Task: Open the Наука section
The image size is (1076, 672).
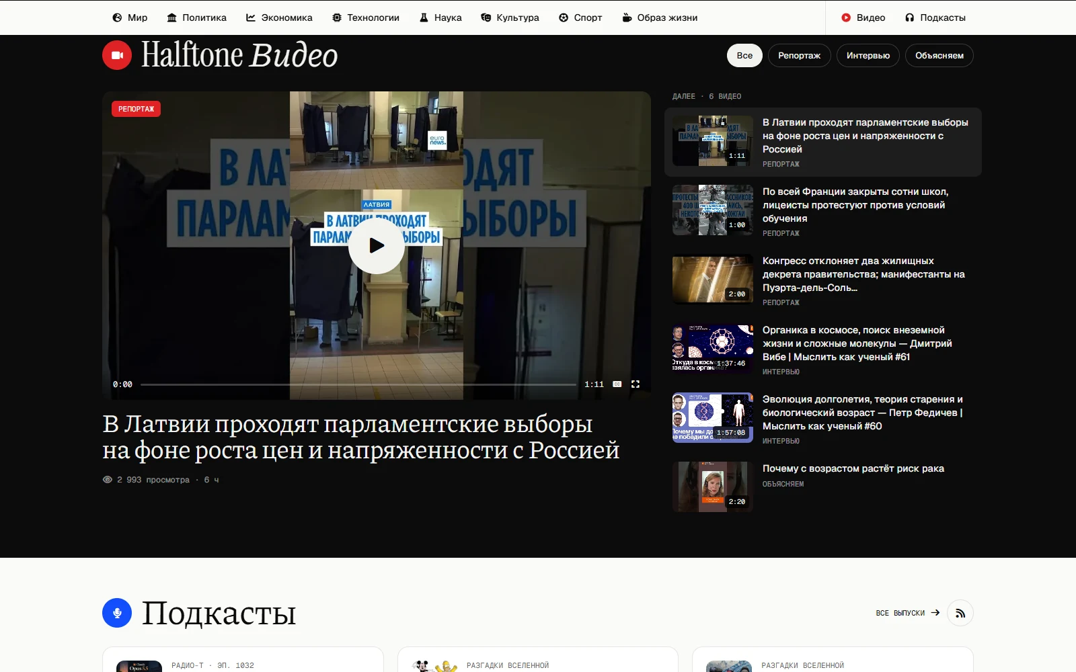Action: [x=440, y=17]
